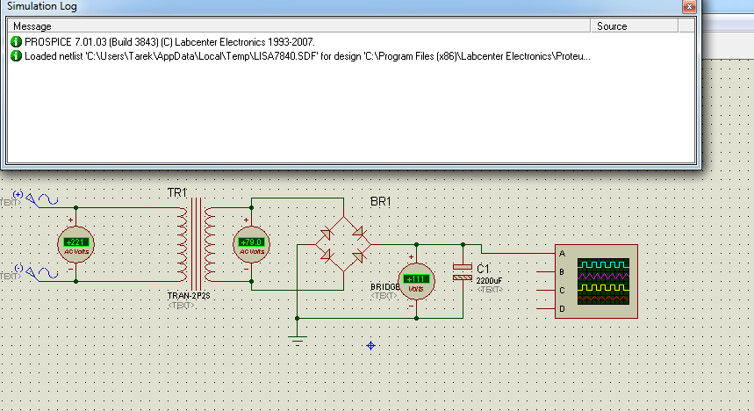Click the TRAN-2P2S transformer label
Screen dimensions: 754x411
189,295
